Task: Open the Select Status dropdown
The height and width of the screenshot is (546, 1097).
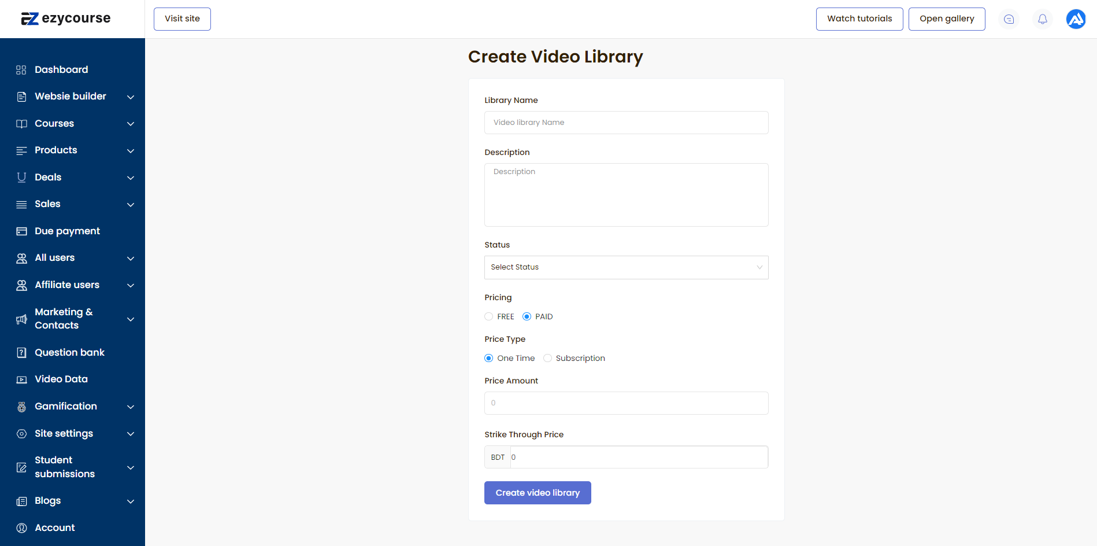Action: (626, 267)
